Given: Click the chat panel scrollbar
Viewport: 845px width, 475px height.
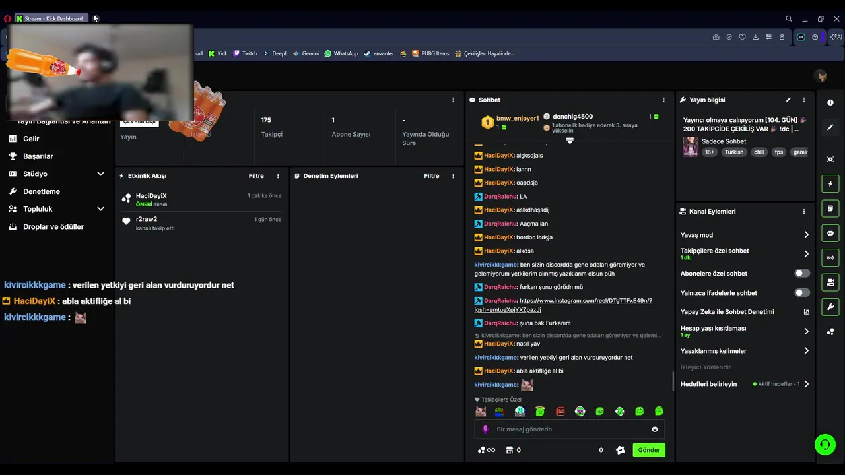Looking at the screenshot, I should [x=673, y=381].
